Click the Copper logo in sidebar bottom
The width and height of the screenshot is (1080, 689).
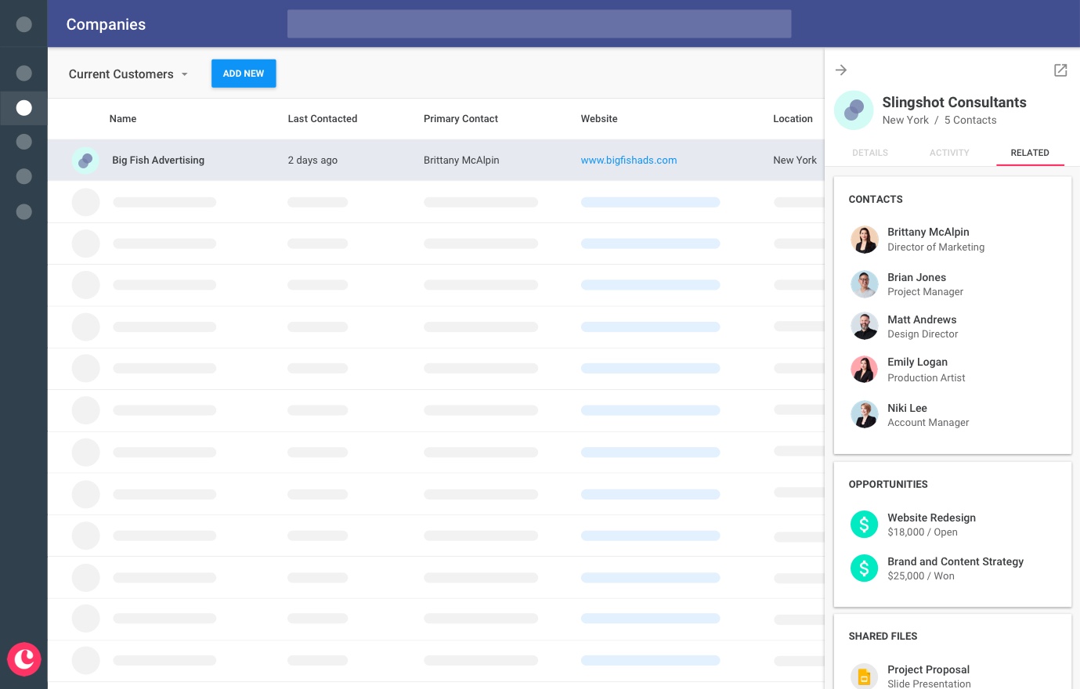tap(24, 659)
